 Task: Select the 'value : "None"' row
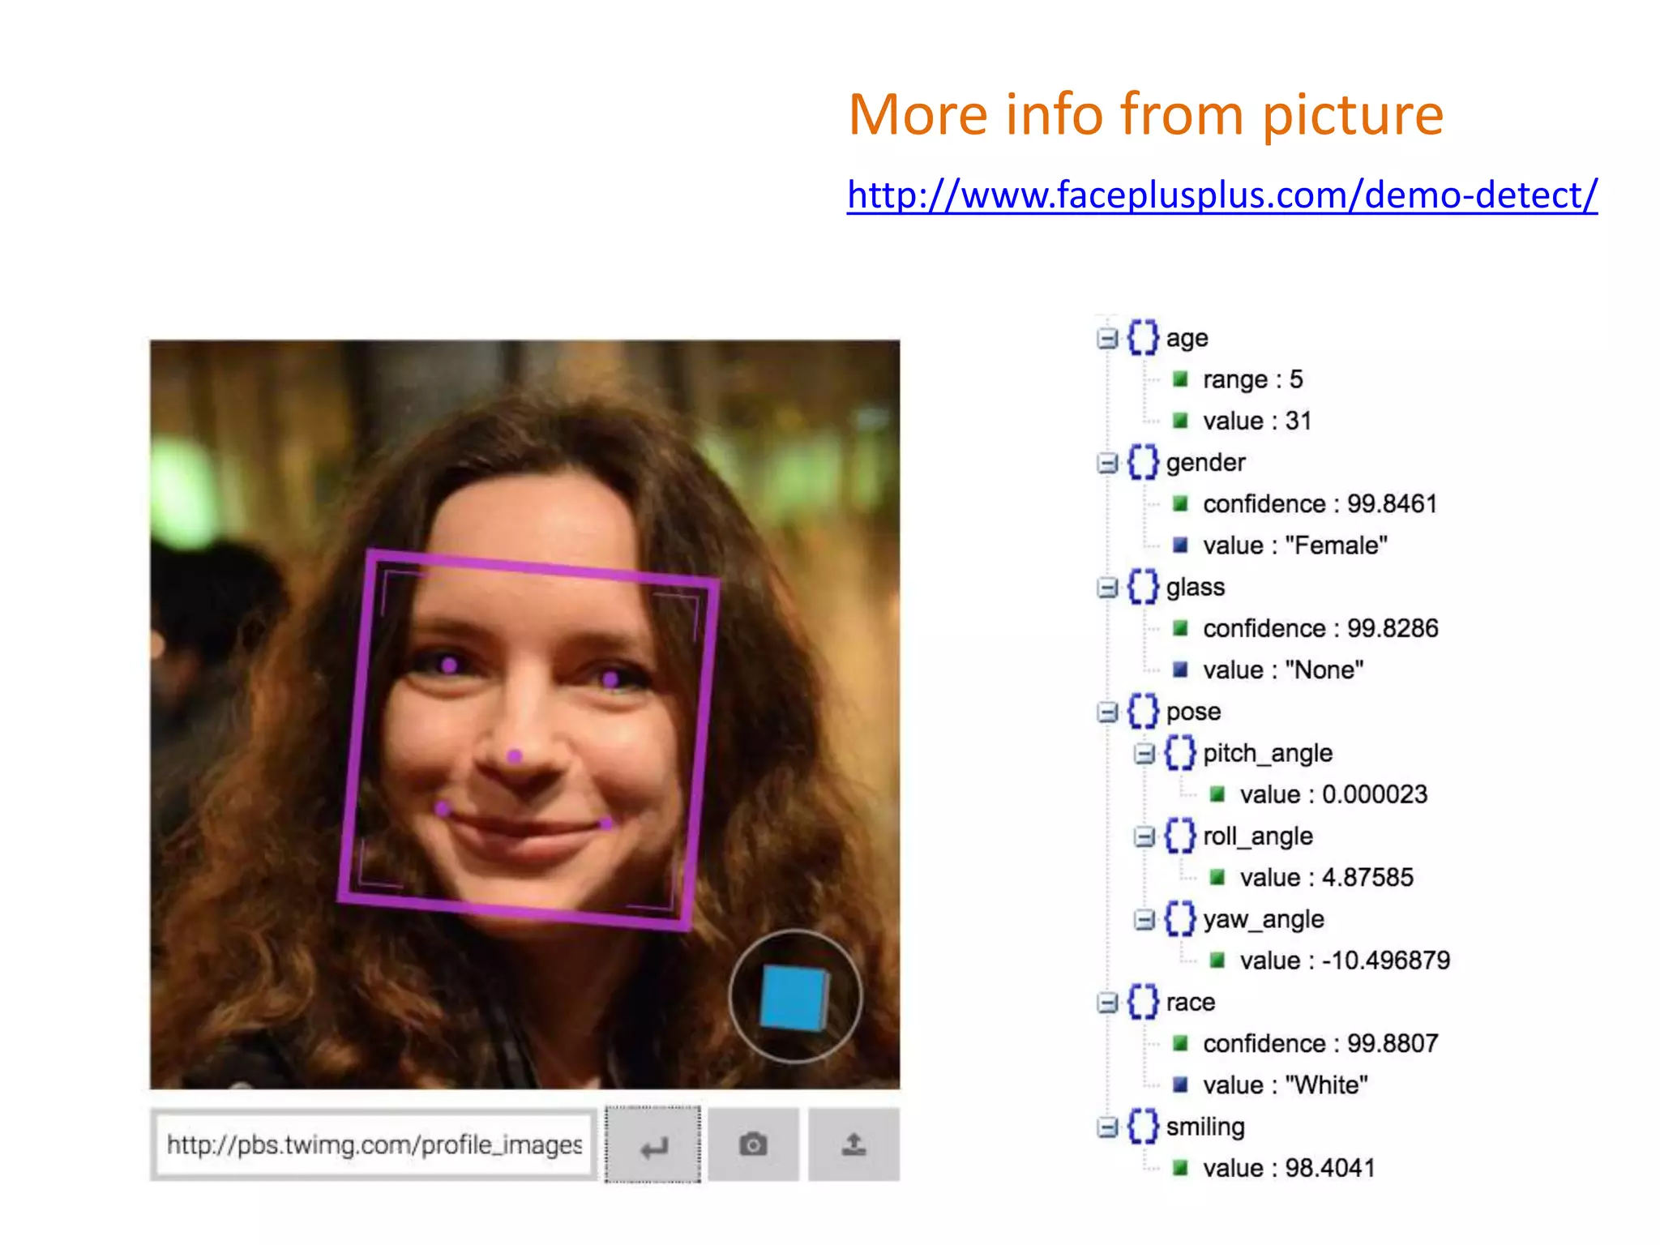(1269, 670)
